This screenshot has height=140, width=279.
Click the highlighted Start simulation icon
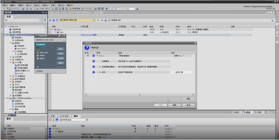[63, 9]
